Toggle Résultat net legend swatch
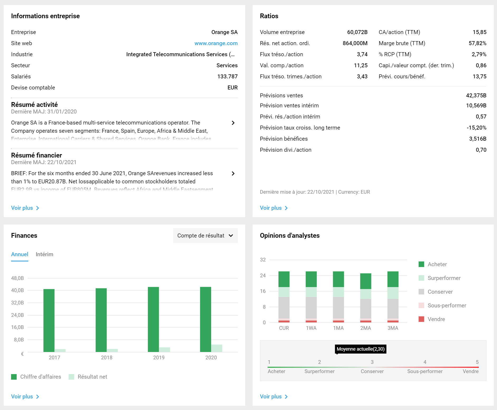Screen dimensions: 497x410 [x=71, y=377]
